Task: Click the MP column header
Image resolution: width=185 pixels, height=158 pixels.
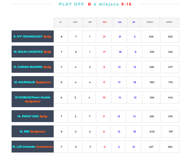Action: coord(90,23)
